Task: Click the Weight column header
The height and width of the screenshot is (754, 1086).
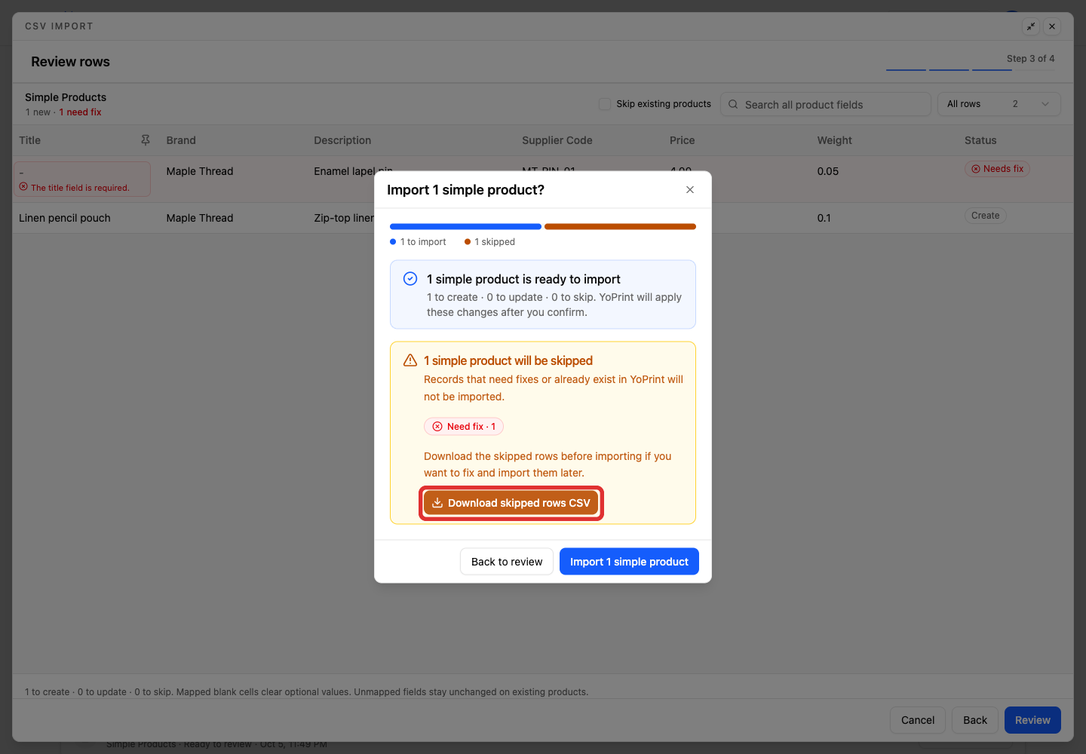Action: pos(835,140)
